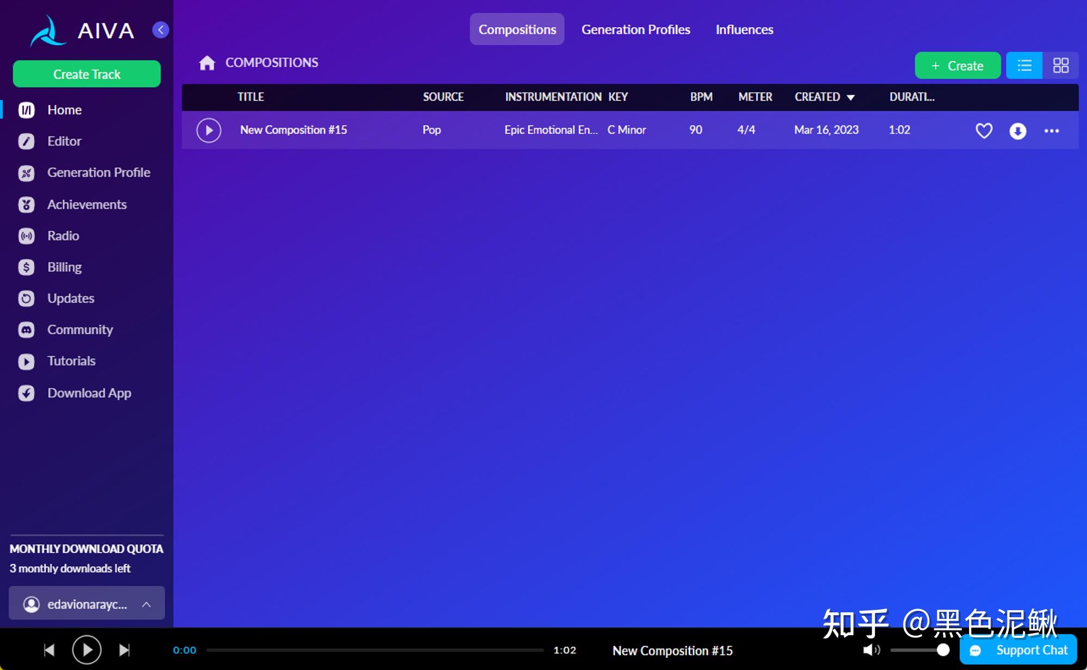Switch to Generation Profiles tab

(x=635, y=29)
